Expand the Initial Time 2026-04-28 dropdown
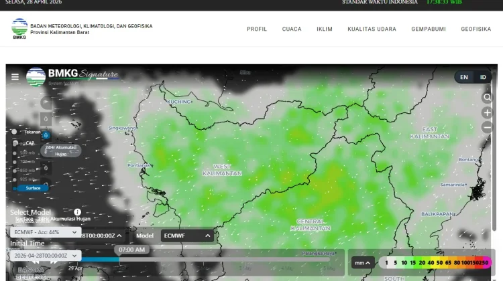 (46, 256)
